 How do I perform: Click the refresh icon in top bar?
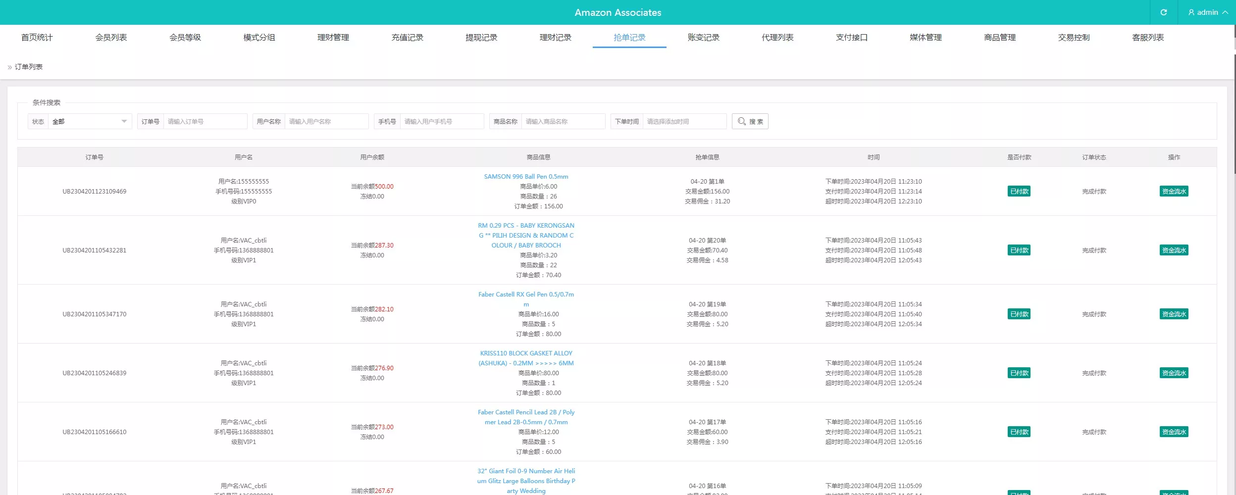click(1163, 12)
